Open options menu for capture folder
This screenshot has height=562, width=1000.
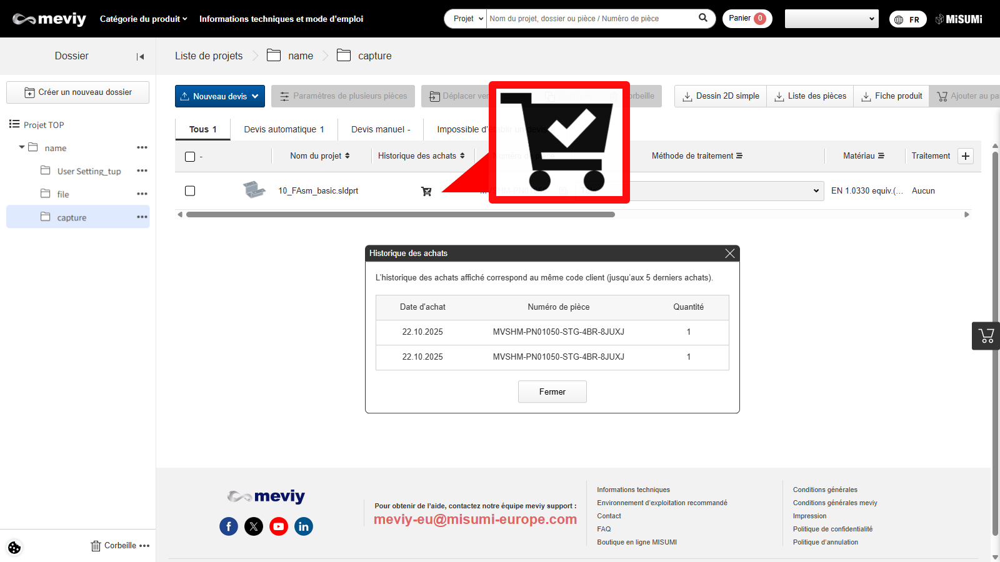142,217
